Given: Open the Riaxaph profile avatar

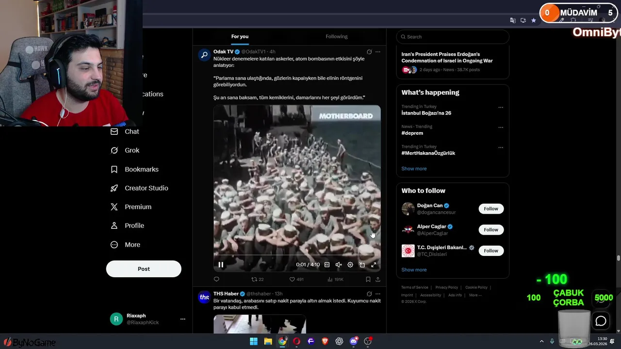Looking at the screenshot, I should (116, 319).
